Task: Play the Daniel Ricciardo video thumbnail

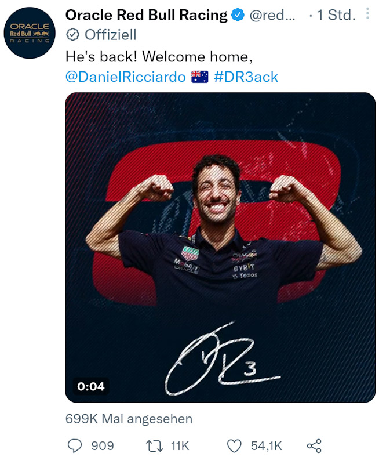Action: pos(220,248)
